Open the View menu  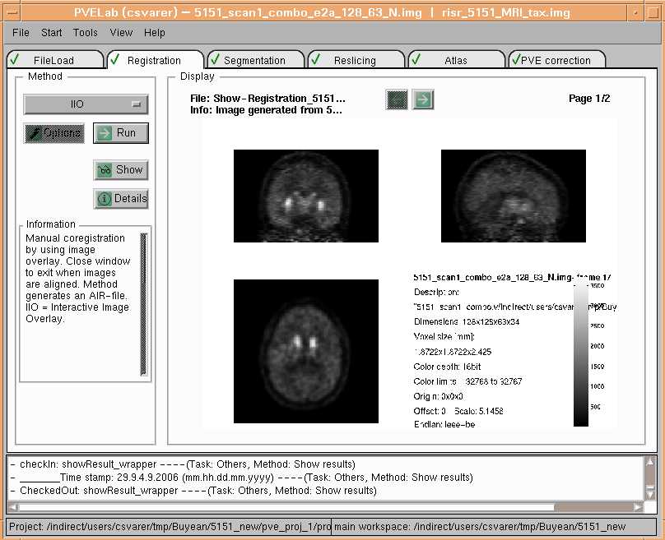click(x=121, y=33)
